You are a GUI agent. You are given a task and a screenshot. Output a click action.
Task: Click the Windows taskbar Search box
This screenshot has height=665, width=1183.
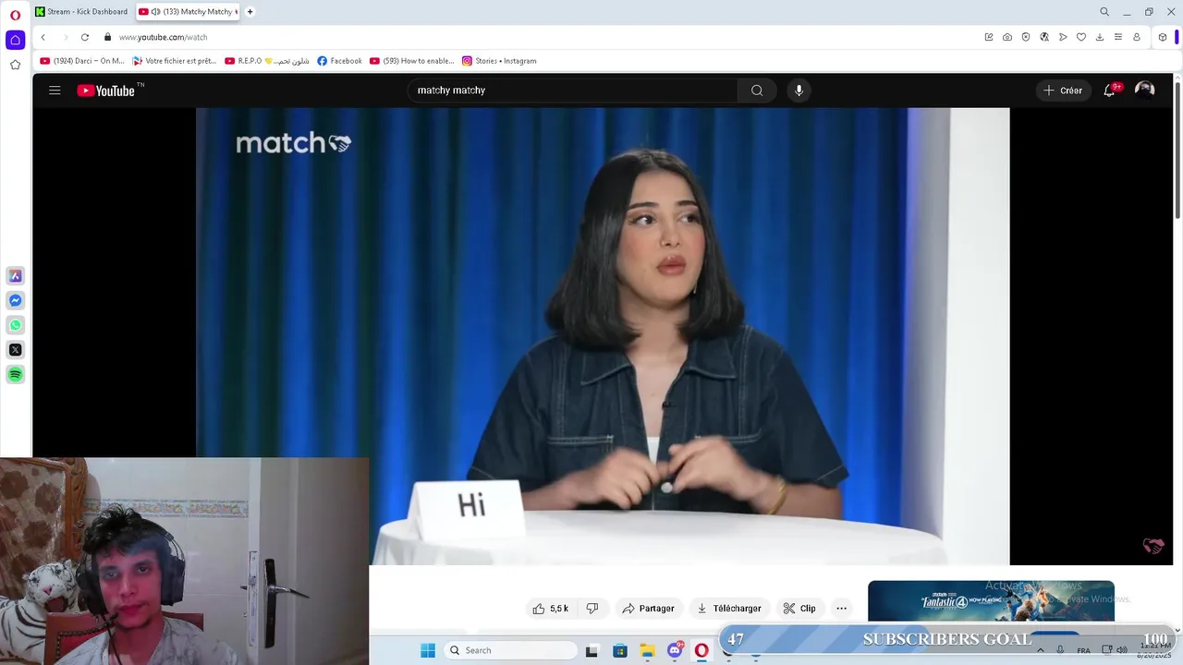click(x=510, y=650)
